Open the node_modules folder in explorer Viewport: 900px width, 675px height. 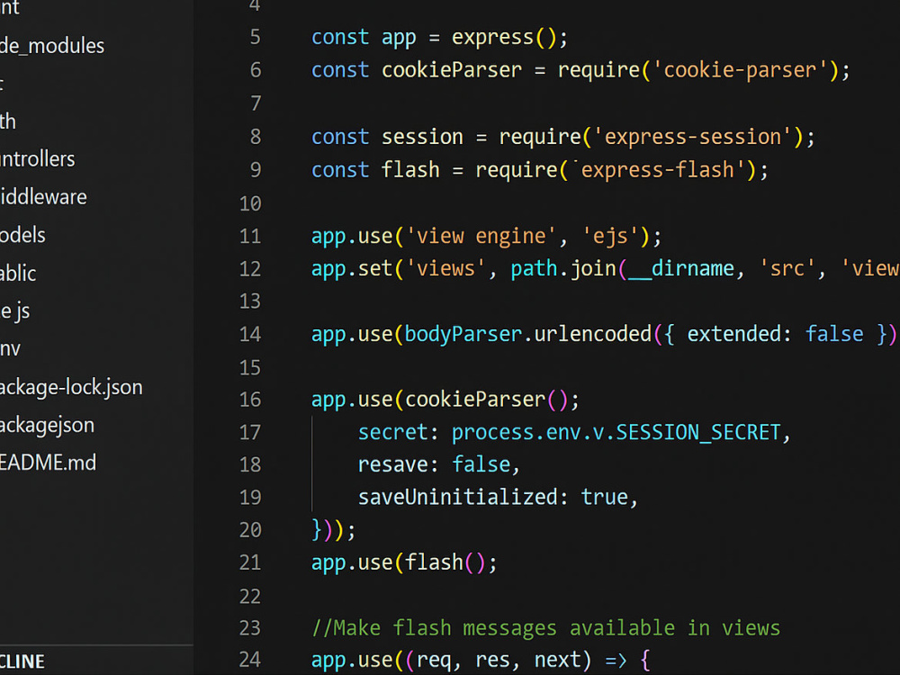(x=52, y=46)
